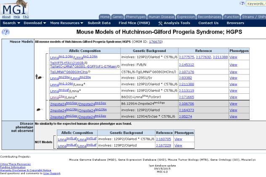Screen dimensions: 266x177
Task: Open reference J:83382
Action: (x=186, y=78)
